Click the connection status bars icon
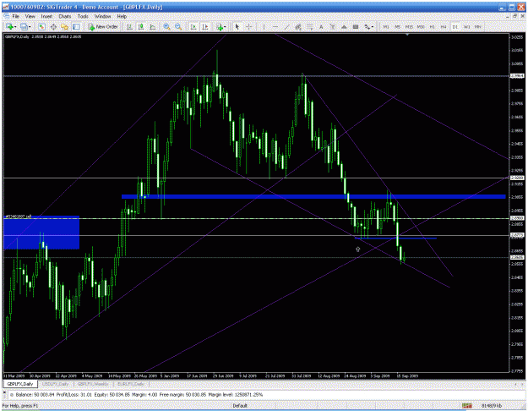 point(466,406)
